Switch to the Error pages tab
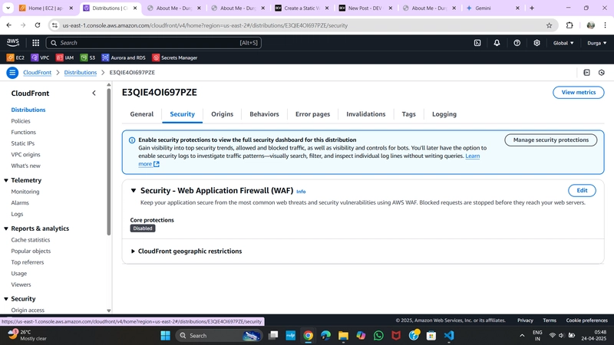Viewport: 614px width, 345px height. [312, 114]
